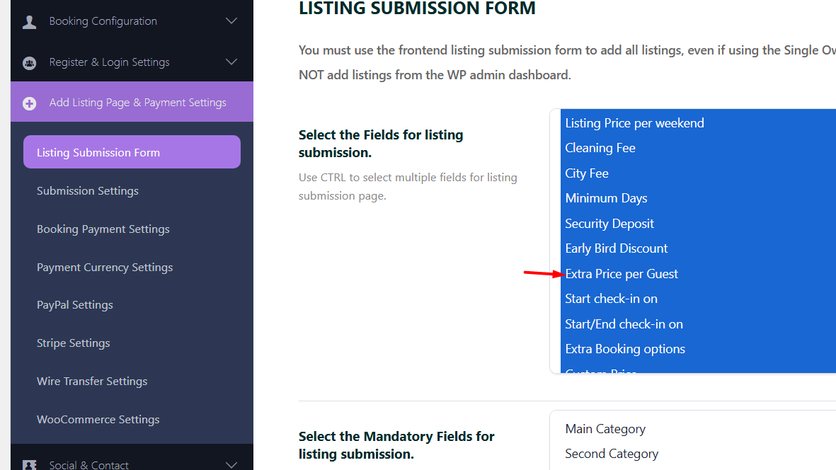This screenshot has width=836, height=470.
Task: Select Extra Price per Guest field option
Action: [x=622, y=274]
